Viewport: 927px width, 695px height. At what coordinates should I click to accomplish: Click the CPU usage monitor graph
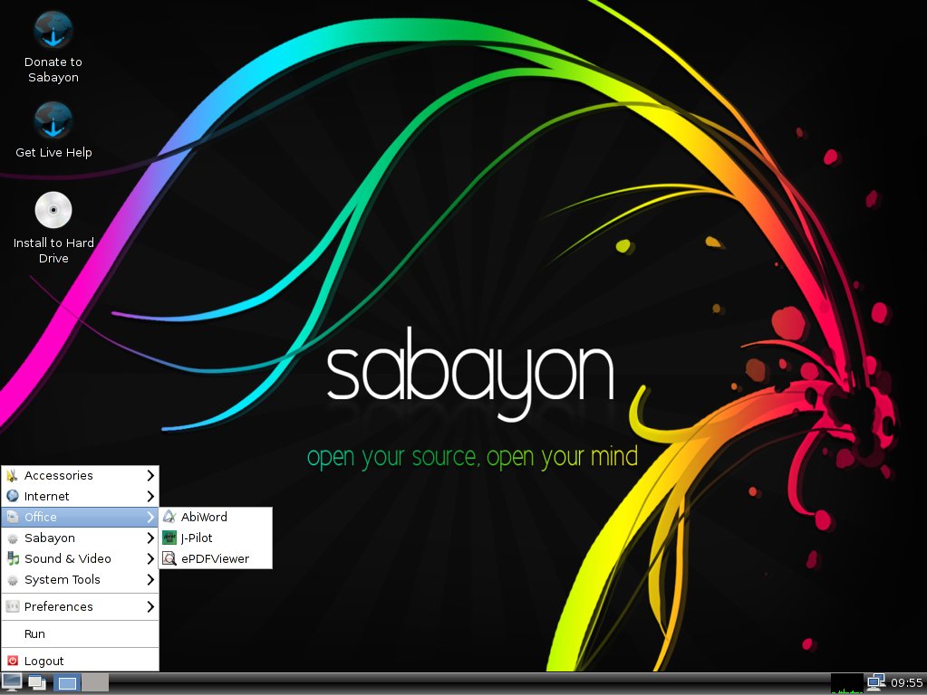847,683
